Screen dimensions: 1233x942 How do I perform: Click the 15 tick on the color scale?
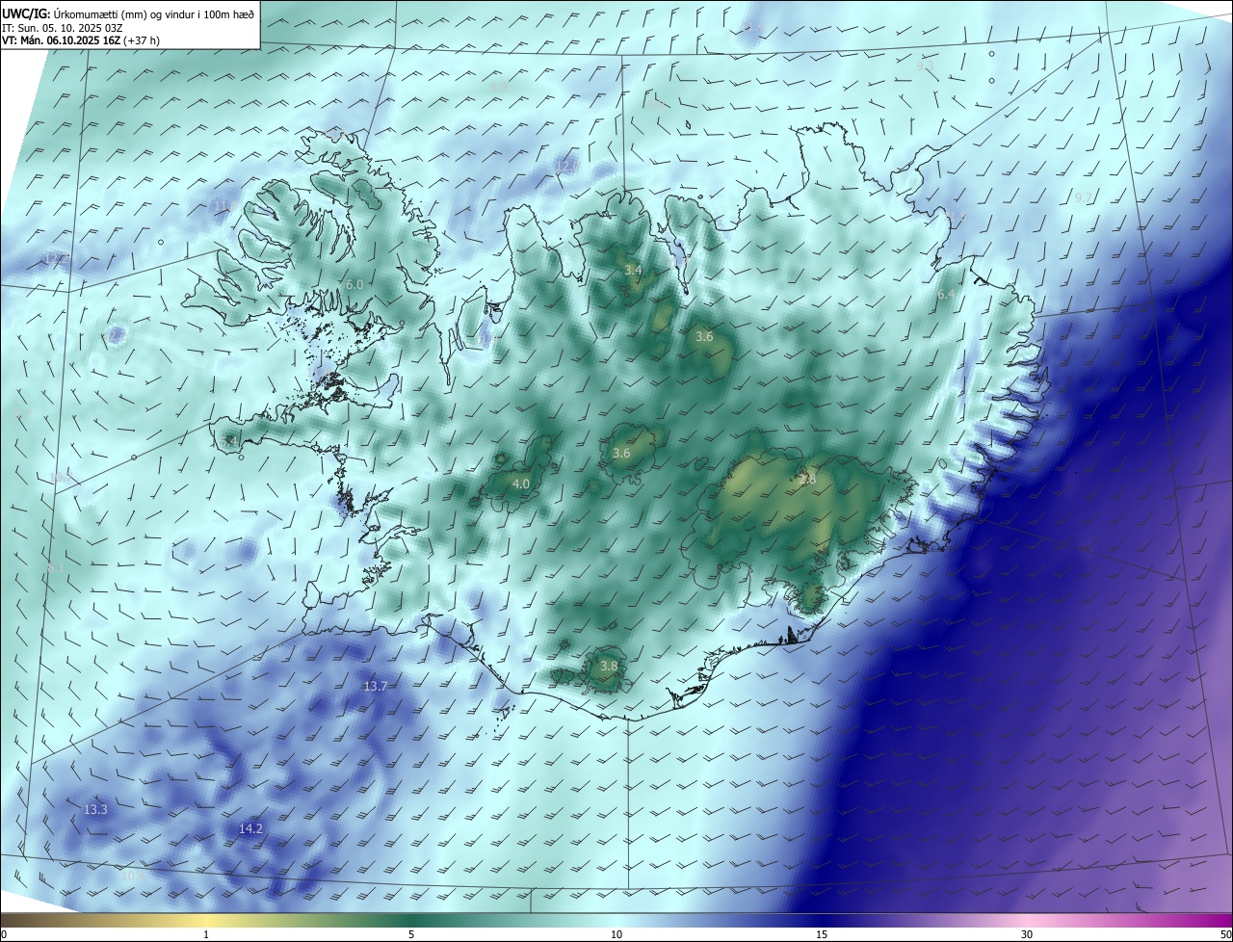click(x=822, y=934)
